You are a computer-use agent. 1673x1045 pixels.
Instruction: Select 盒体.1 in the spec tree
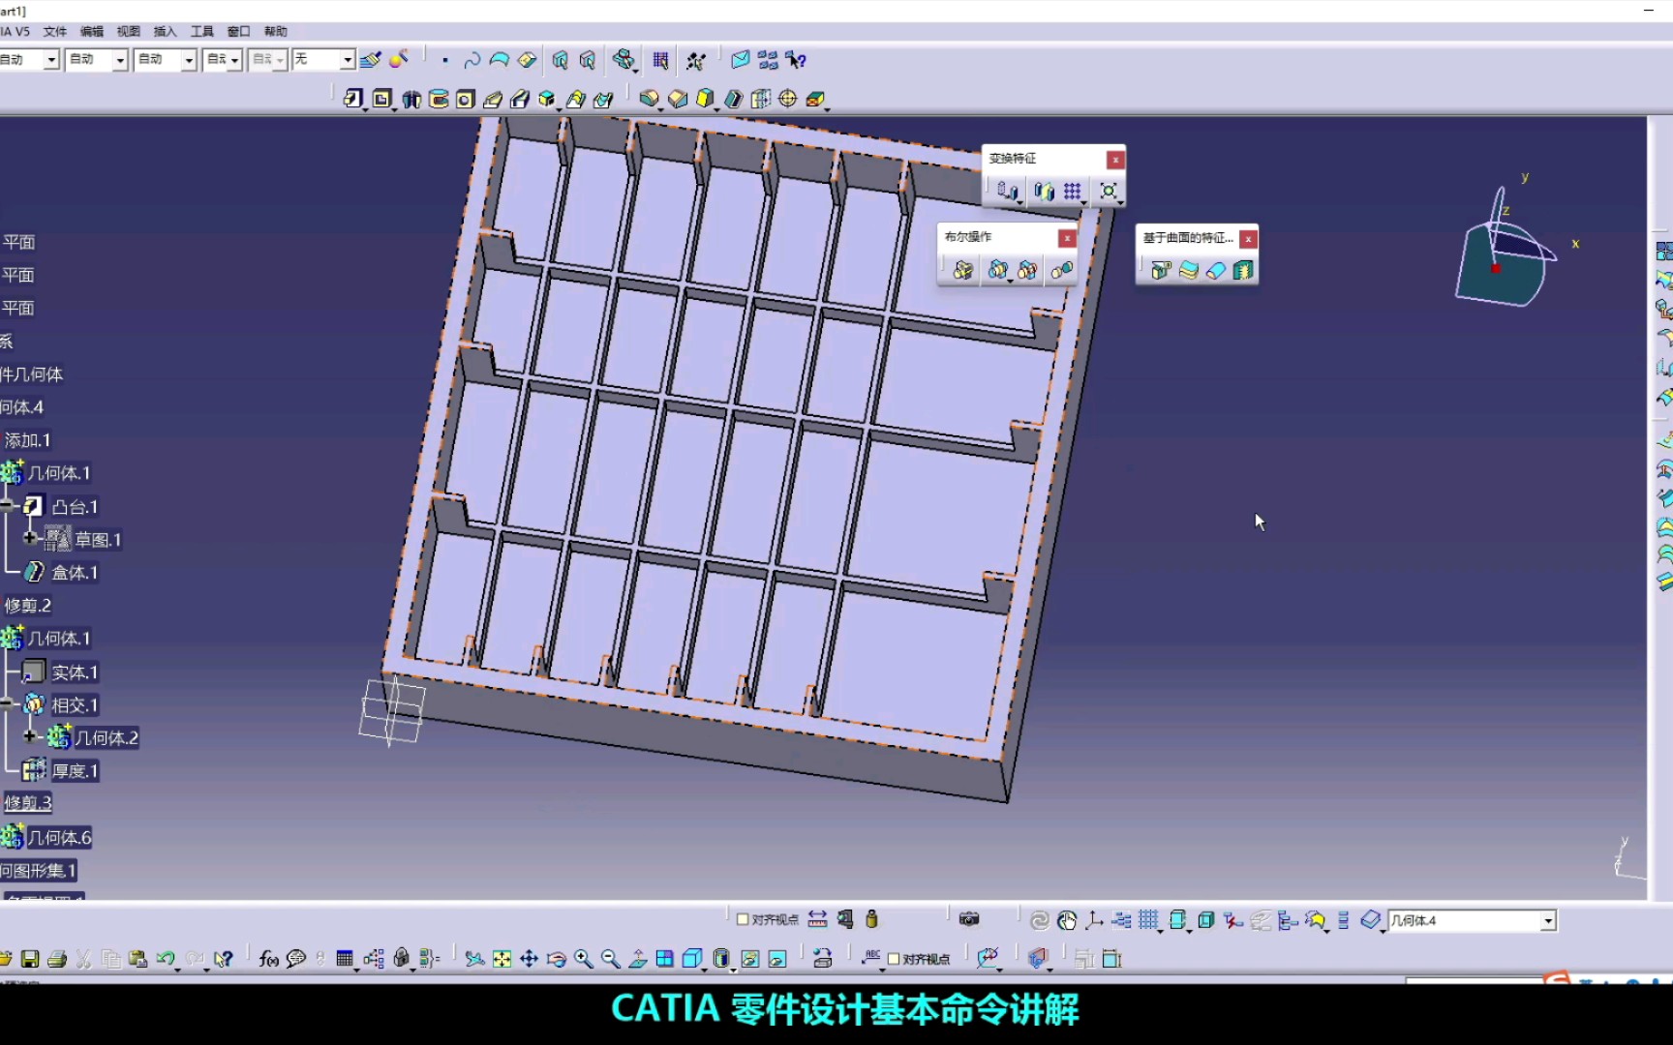tap(75, 573)
